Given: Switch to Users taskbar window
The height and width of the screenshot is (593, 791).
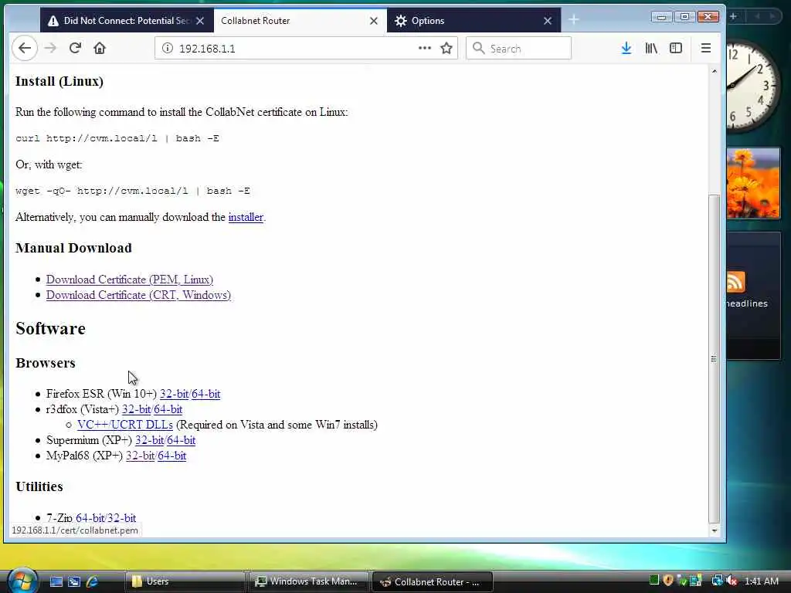Looking at the screenshot, I should click(x=185, y=581).
